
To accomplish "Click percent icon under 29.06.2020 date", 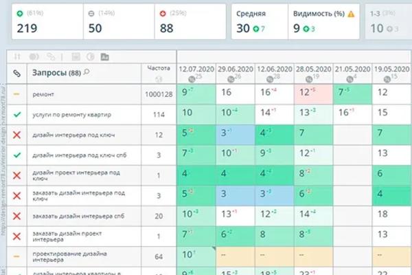I will (x=231, y=79).
